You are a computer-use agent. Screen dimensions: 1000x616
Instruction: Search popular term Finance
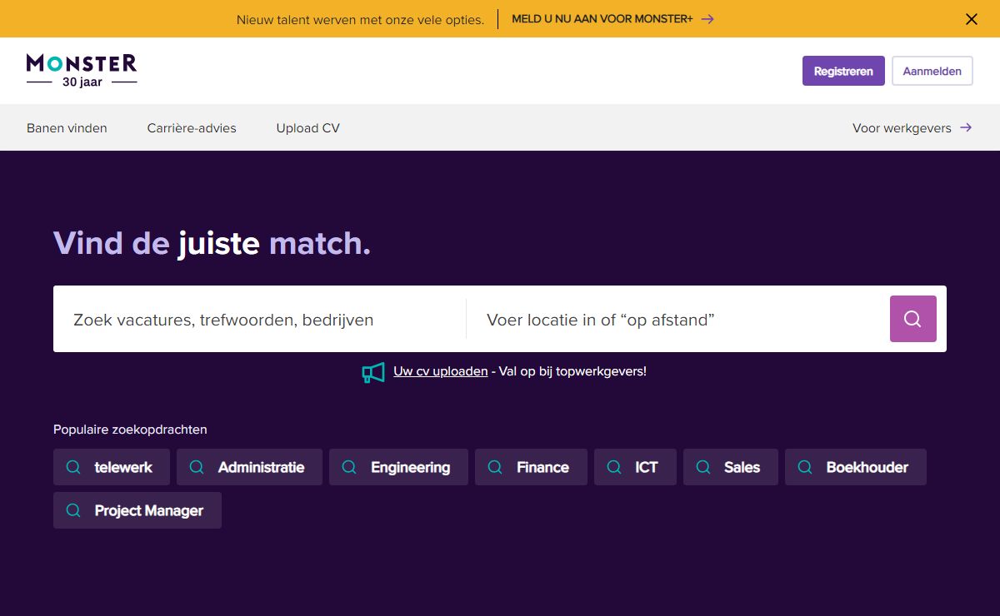click(x=531, y=467)
